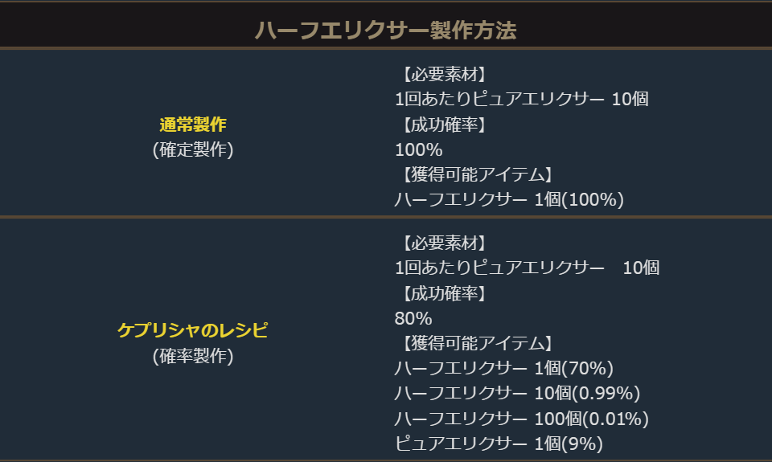
Task: Select the ケプリシャのレシピ yellow heading
Action: click(193, 330)
